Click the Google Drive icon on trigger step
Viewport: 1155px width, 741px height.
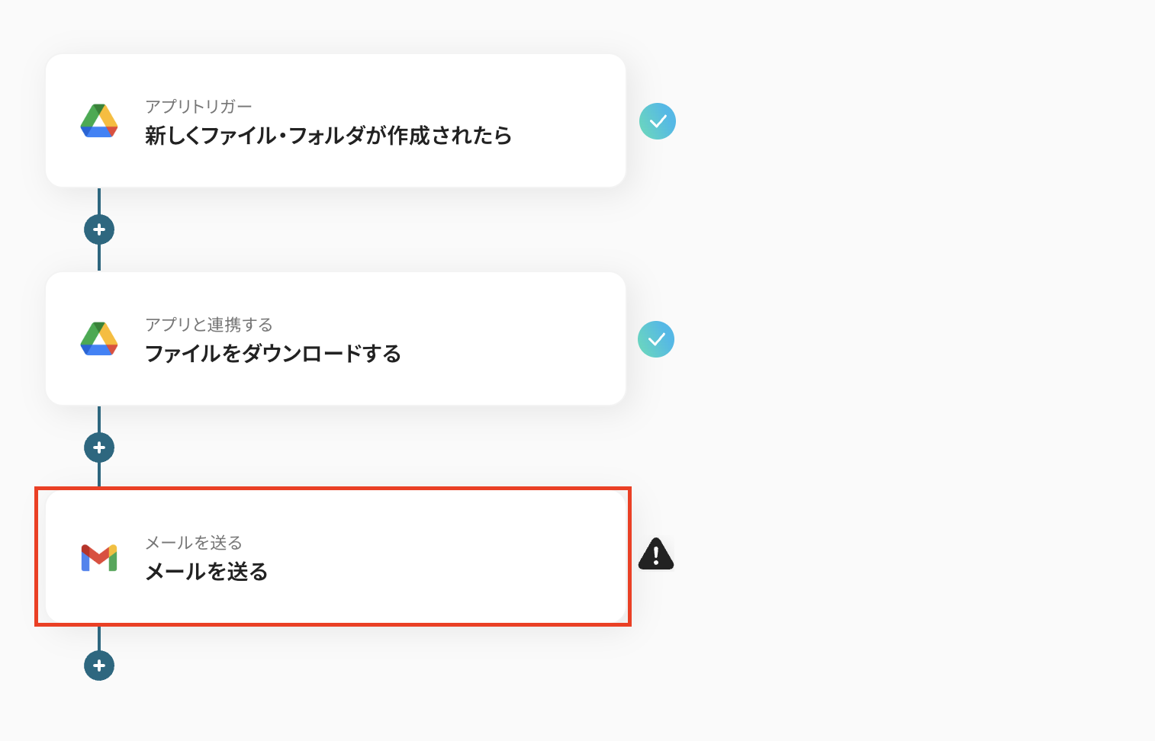[99, 120]
